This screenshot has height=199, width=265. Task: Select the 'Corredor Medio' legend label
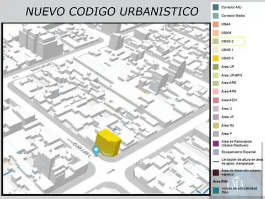(x=233, y=15)
